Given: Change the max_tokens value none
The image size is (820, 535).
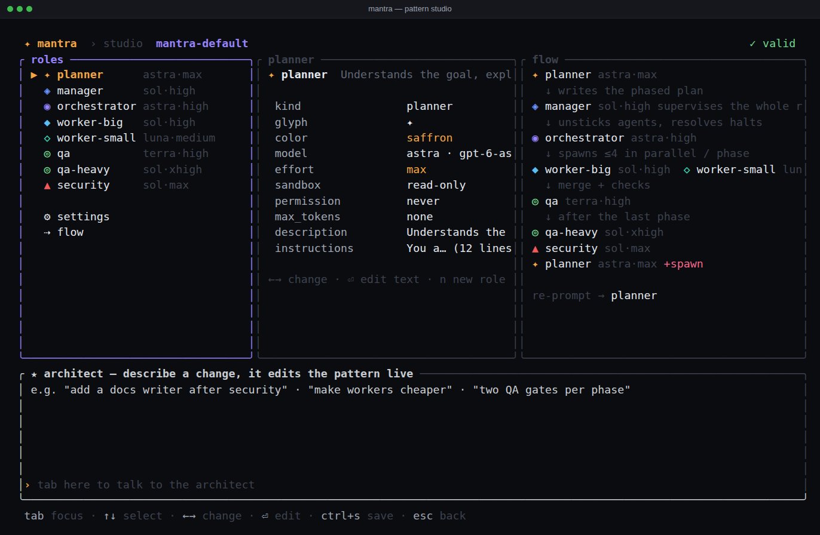Looking at the screenshot, I should click(x=420, y=217).
